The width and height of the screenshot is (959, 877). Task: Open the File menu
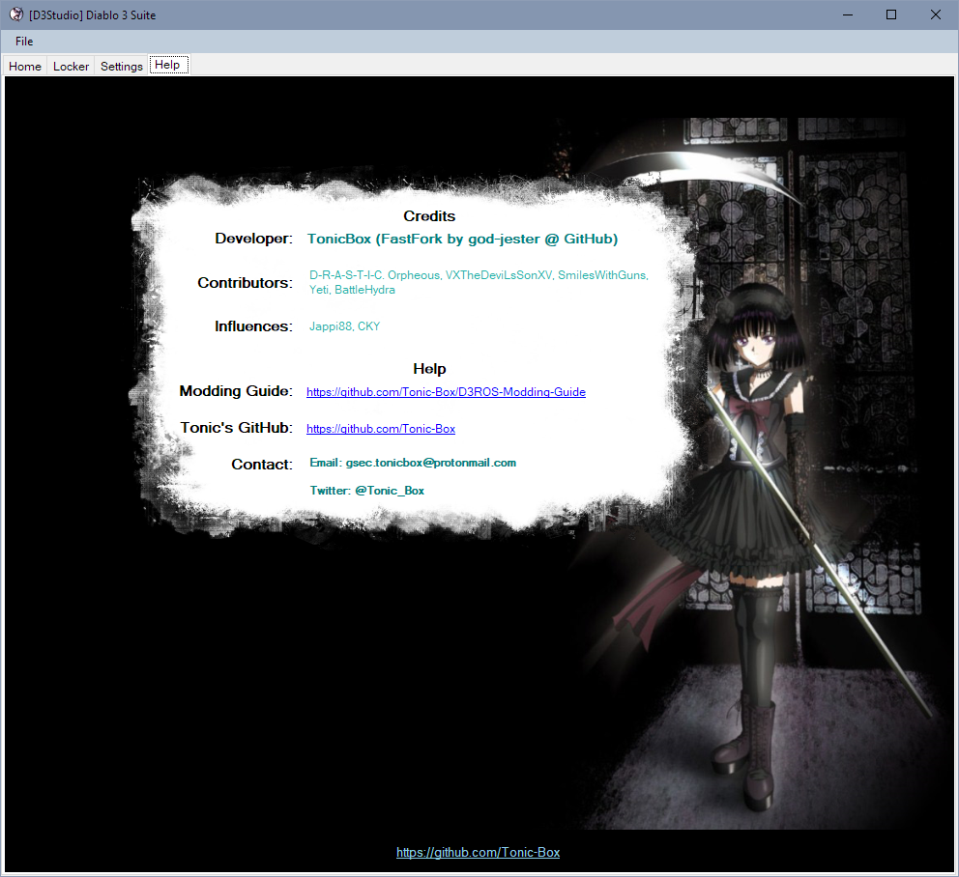(24, 42)
